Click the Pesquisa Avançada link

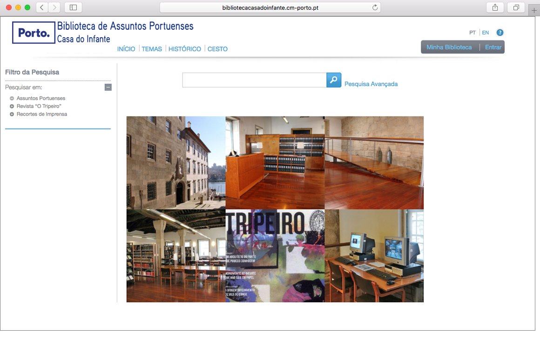(371, 84)
